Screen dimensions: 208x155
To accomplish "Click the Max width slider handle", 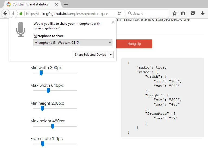I will (48, 91).
